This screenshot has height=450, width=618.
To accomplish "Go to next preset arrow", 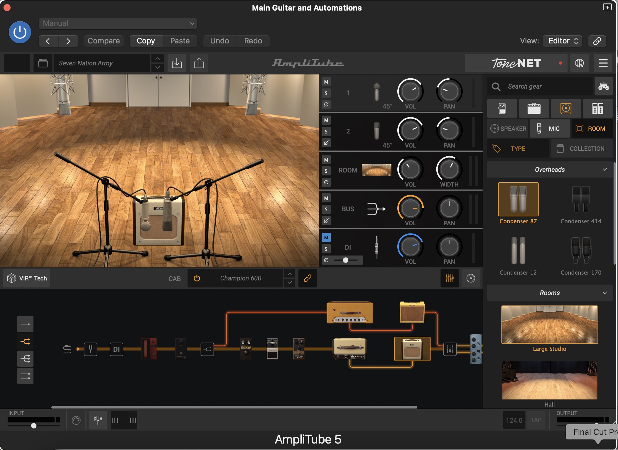I will [x=68, y=41].
